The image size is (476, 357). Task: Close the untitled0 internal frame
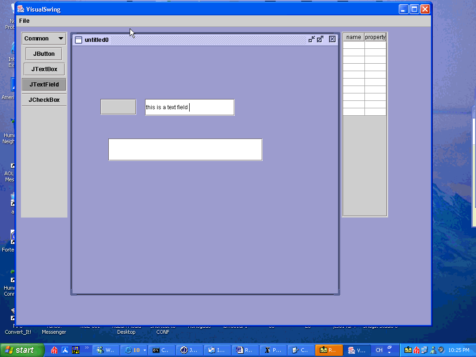[332, 40]
